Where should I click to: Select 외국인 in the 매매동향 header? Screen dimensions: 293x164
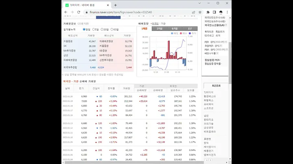coord(155,24)
